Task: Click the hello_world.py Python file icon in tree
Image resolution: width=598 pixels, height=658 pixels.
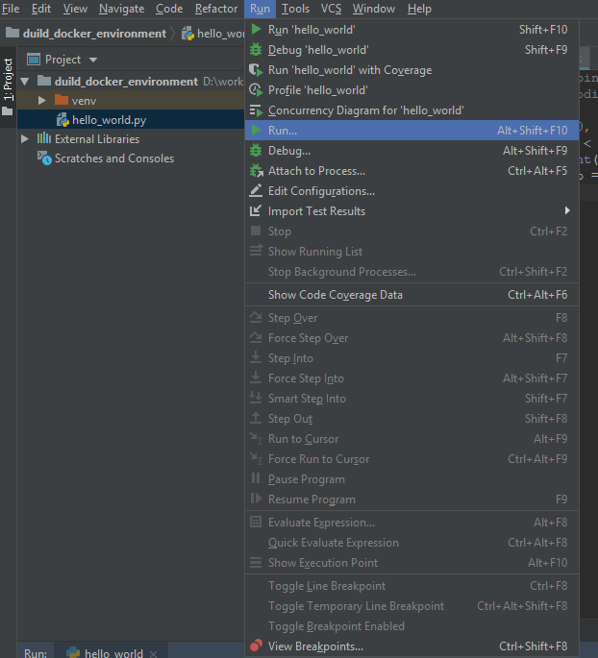Action: pyautogui.click(x=63, y=120)
